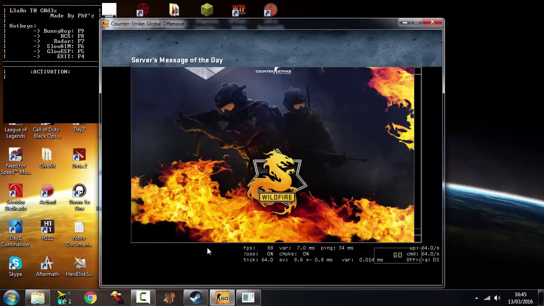Image resolution: width=544 pixels, height=306 pixels.
Task: Click the "fps: 88" net graph readout
Action: pos(258,248)
